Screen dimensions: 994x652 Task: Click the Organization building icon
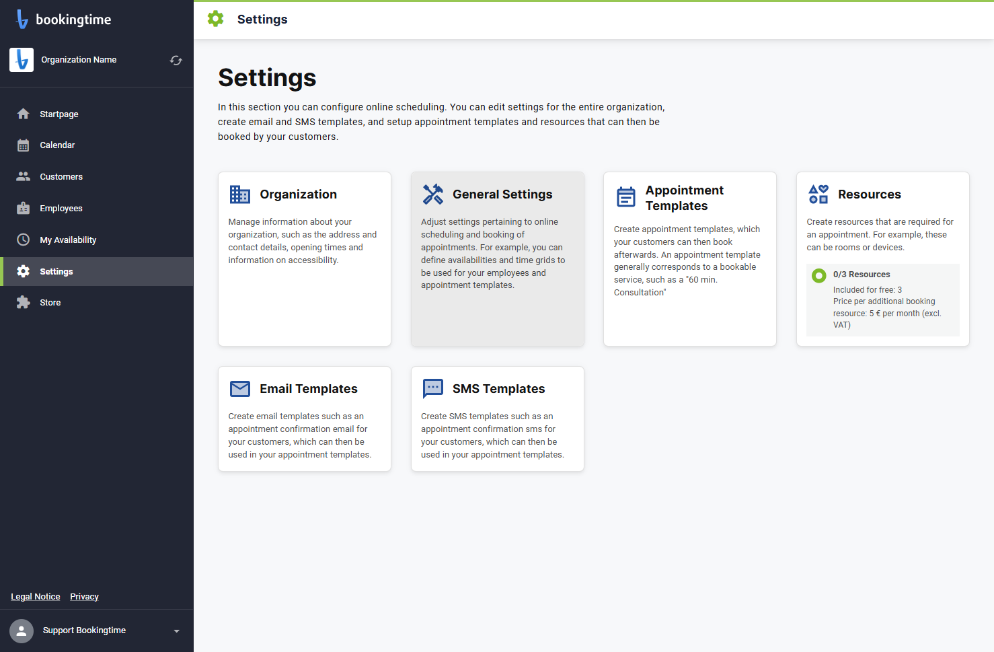pos(240,194)
